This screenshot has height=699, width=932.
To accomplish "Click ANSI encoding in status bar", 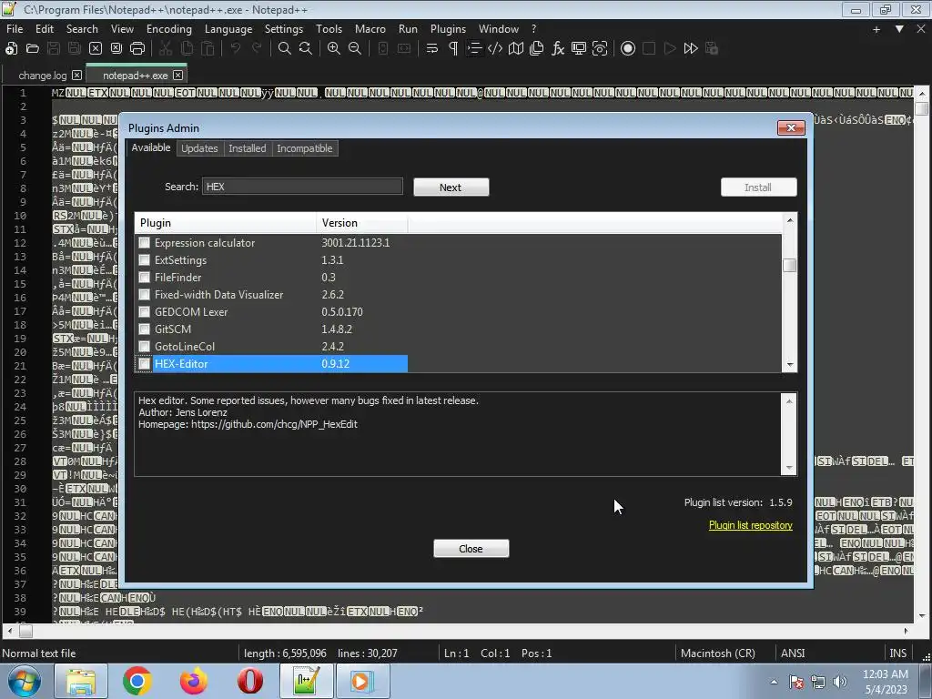I will (793, 653).
